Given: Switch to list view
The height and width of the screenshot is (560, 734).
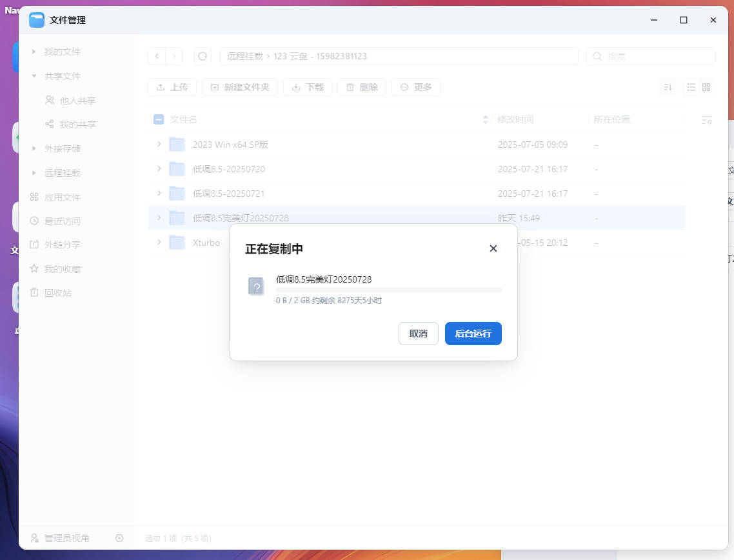Looking at the screenshot, I should tap(691, 87).
